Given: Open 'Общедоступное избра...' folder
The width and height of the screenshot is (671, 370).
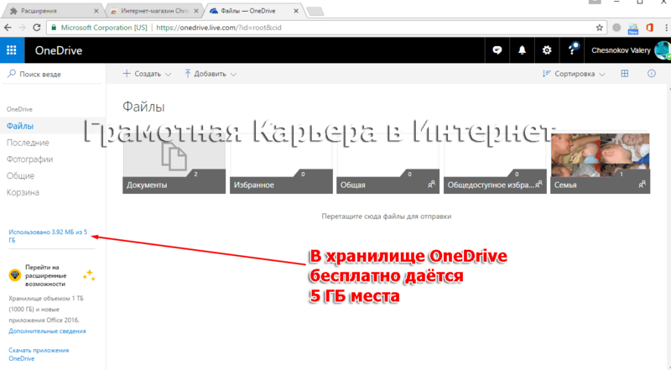Looking at the screenshot, I should 495,164.
